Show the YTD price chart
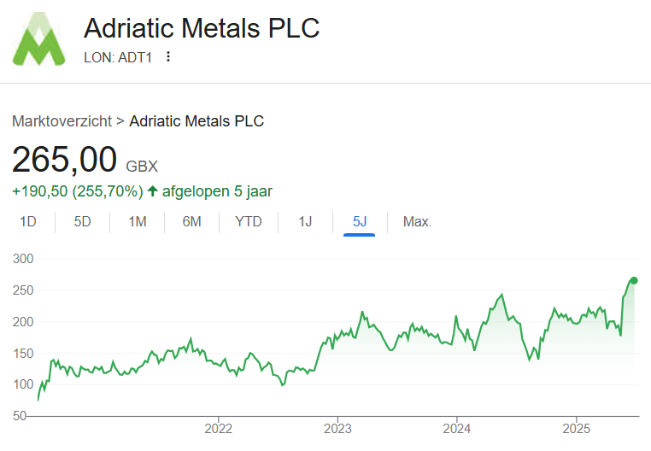 [x=249, y=222]
